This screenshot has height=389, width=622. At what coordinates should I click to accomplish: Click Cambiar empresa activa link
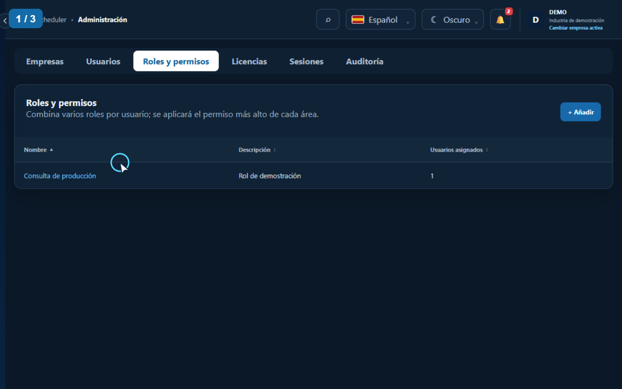(576, 28)
